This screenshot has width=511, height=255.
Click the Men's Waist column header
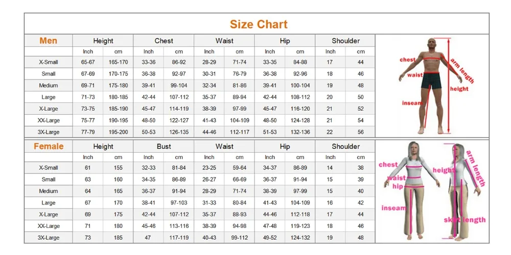click(224, 41)
